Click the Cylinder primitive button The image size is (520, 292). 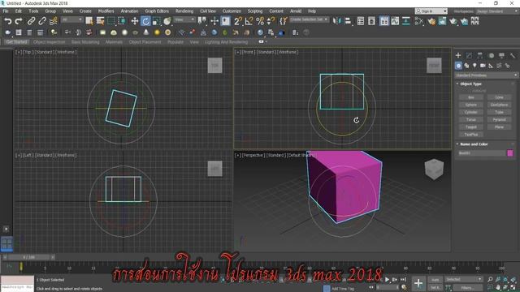tap(471, 112)
